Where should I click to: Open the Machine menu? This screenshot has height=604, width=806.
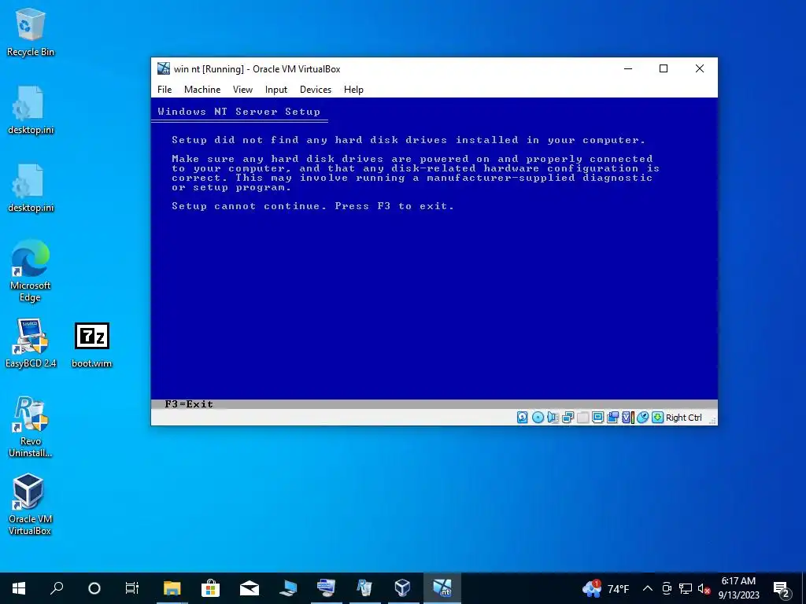pos(202,90)
